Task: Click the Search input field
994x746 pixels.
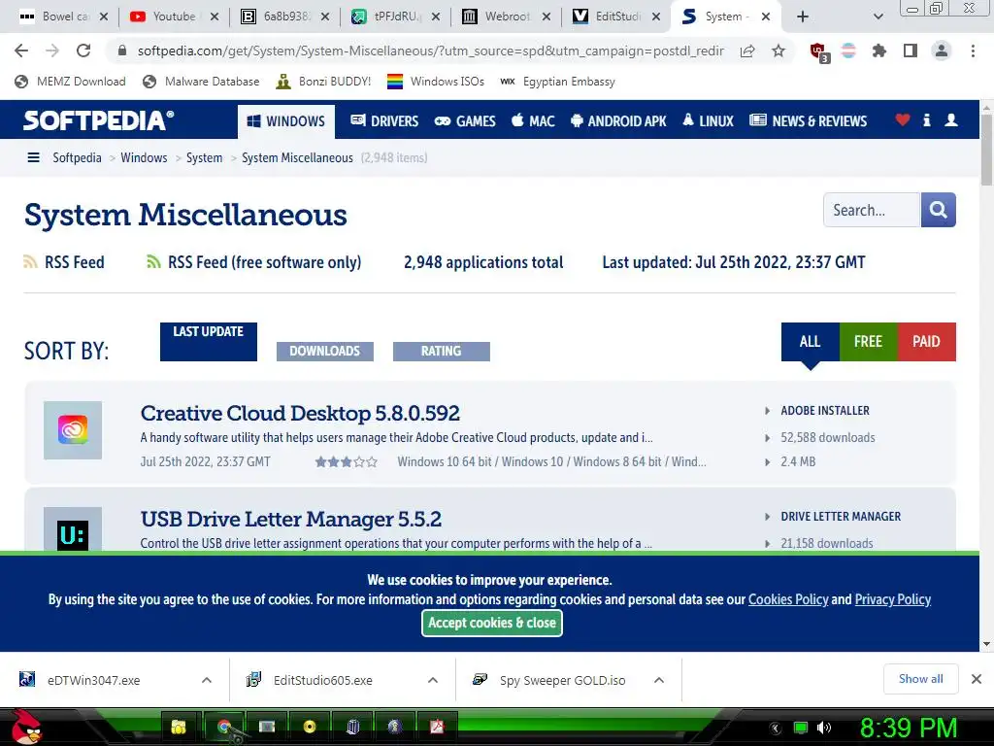Action: 872,210
